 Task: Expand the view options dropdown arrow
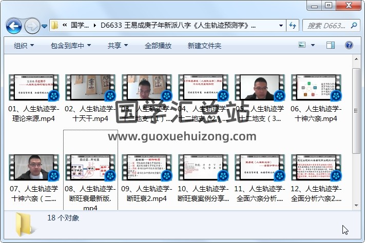(314, 45)
